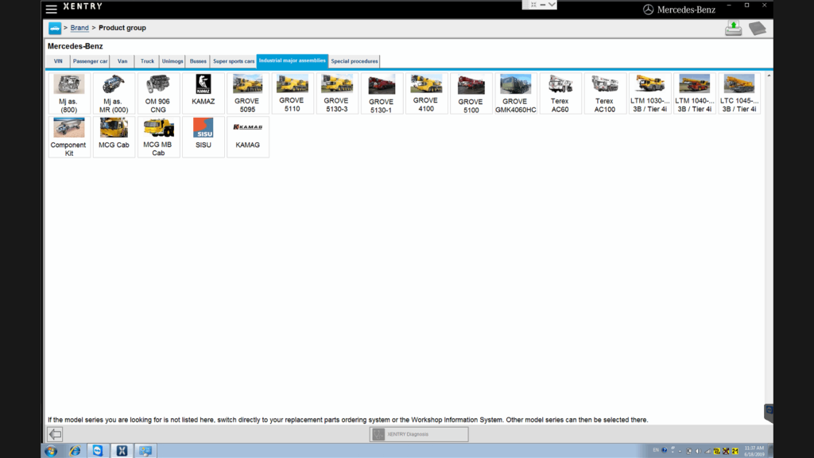Open the XENTRY hamburger menu
This screenshot has height=458, width=814.
(52, 9)
